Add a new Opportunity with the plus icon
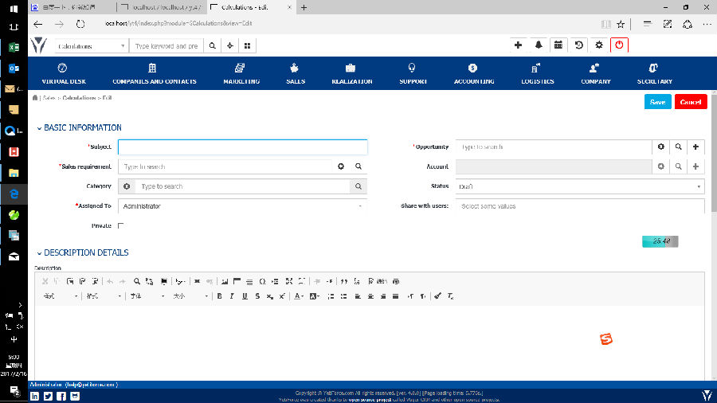This screenshot has width=717, height=403. (695, 147)
